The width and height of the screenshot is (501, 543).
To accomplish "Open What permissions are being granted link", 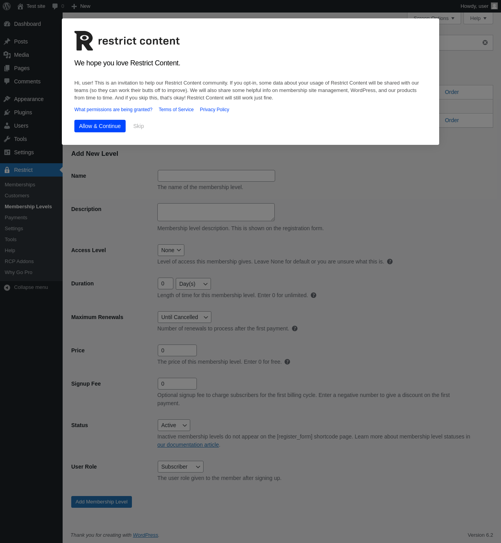I will 114,110.
